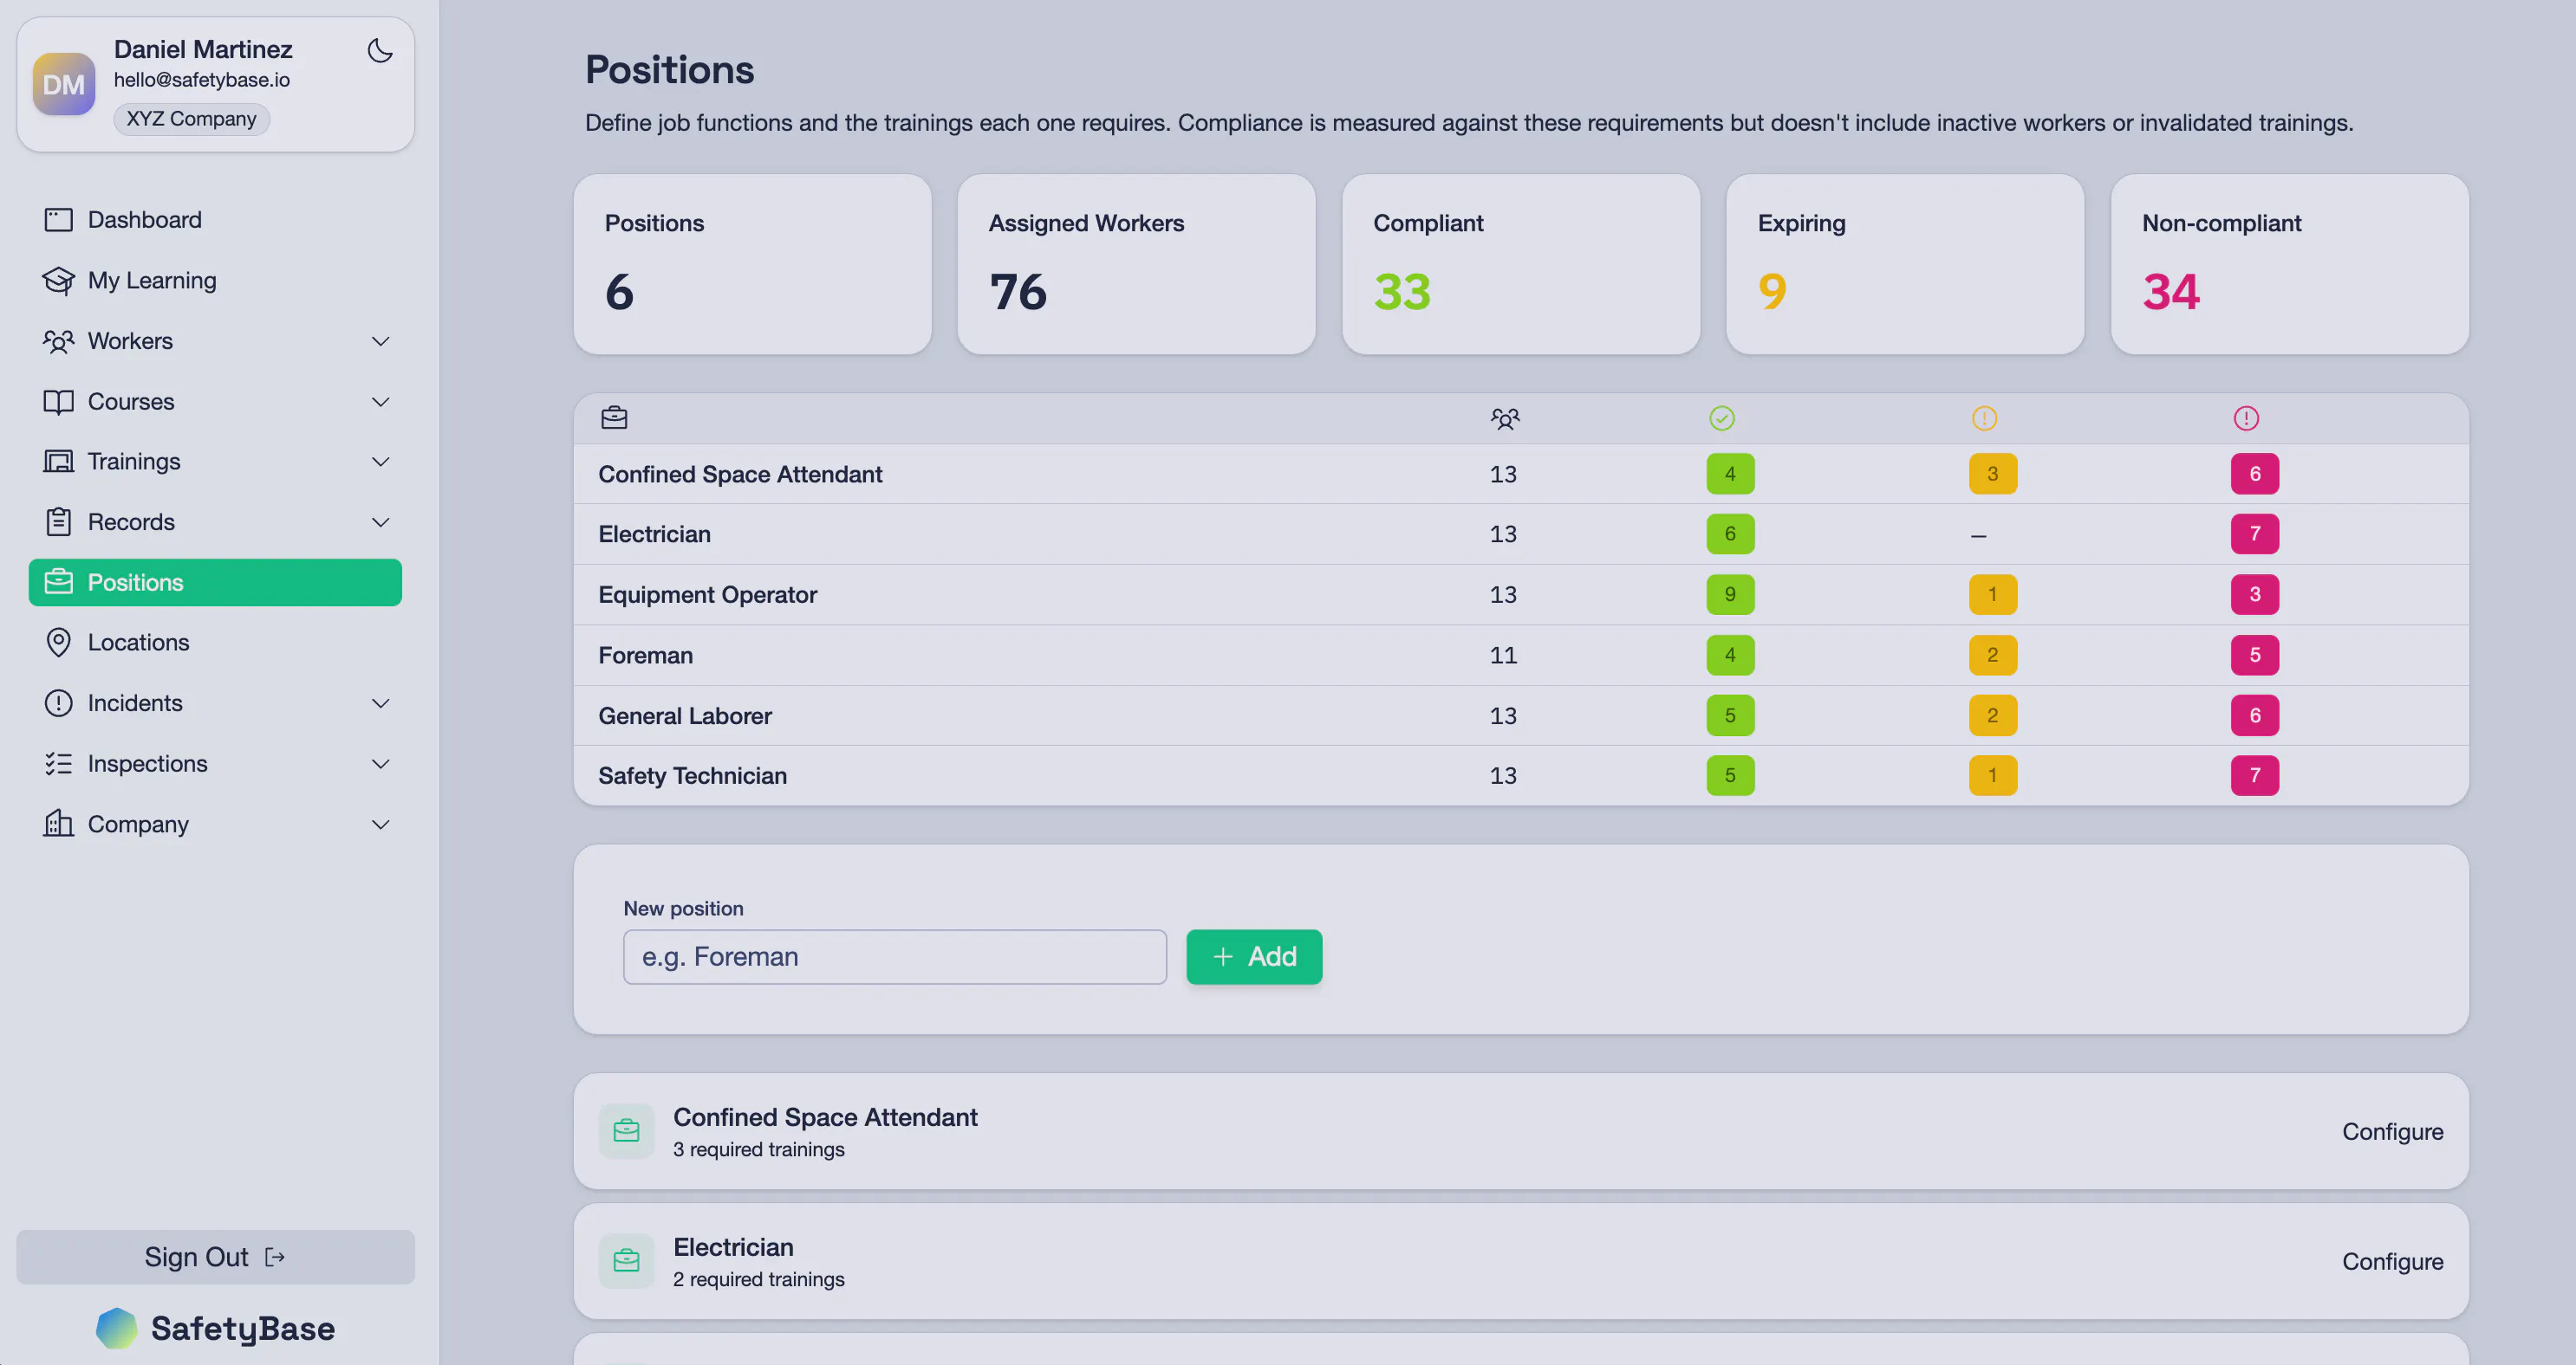Click the workers column header icon
This screenshot has height=1365, width=2576.
1504,418
